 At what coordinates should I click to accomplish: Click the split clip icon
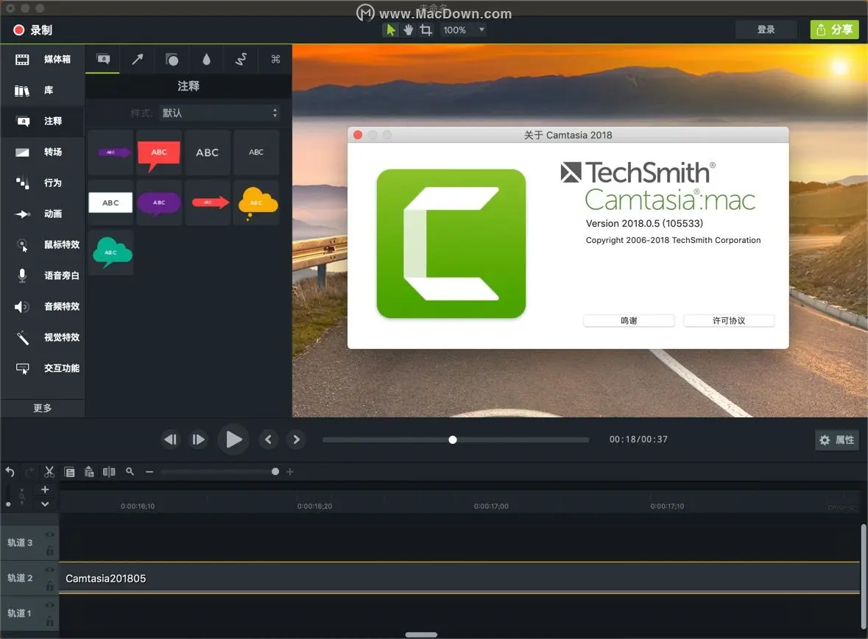click(109, 472)
